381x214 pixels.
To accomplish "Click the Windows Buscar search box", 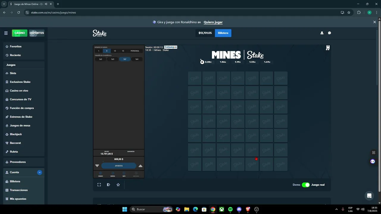I will point(152,209).
